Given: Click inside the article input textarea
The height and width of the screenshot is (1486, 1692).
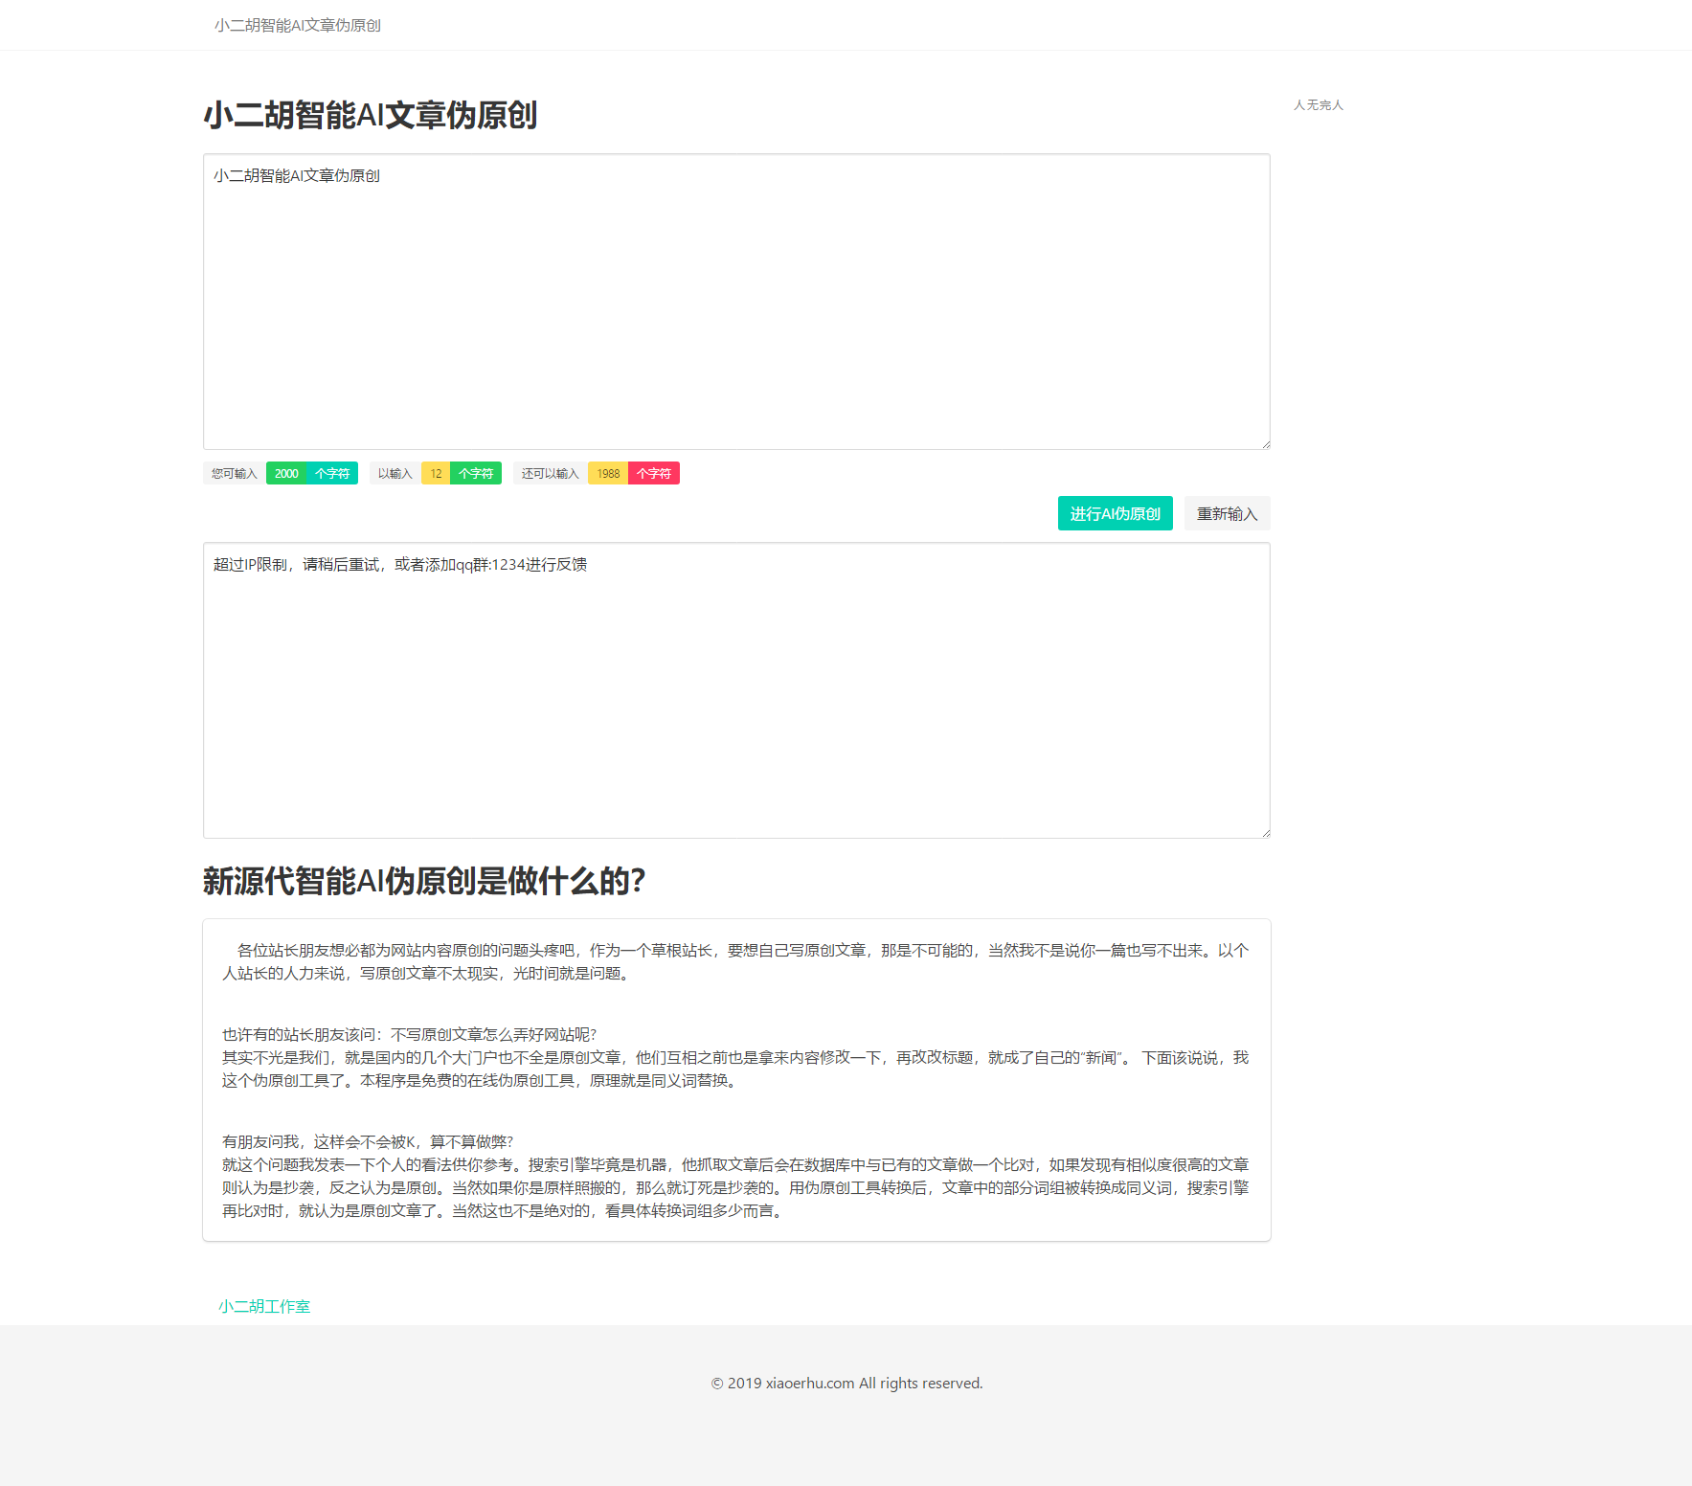Looking at the screenshot, I should point(736,302).
